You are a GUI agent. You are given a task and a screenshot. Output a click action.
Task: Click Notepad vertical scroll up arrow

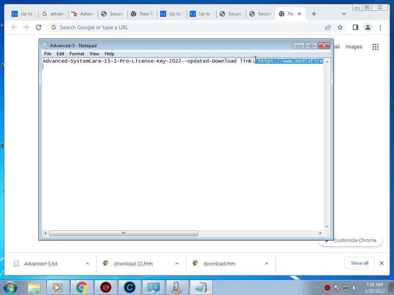(327, 62)
